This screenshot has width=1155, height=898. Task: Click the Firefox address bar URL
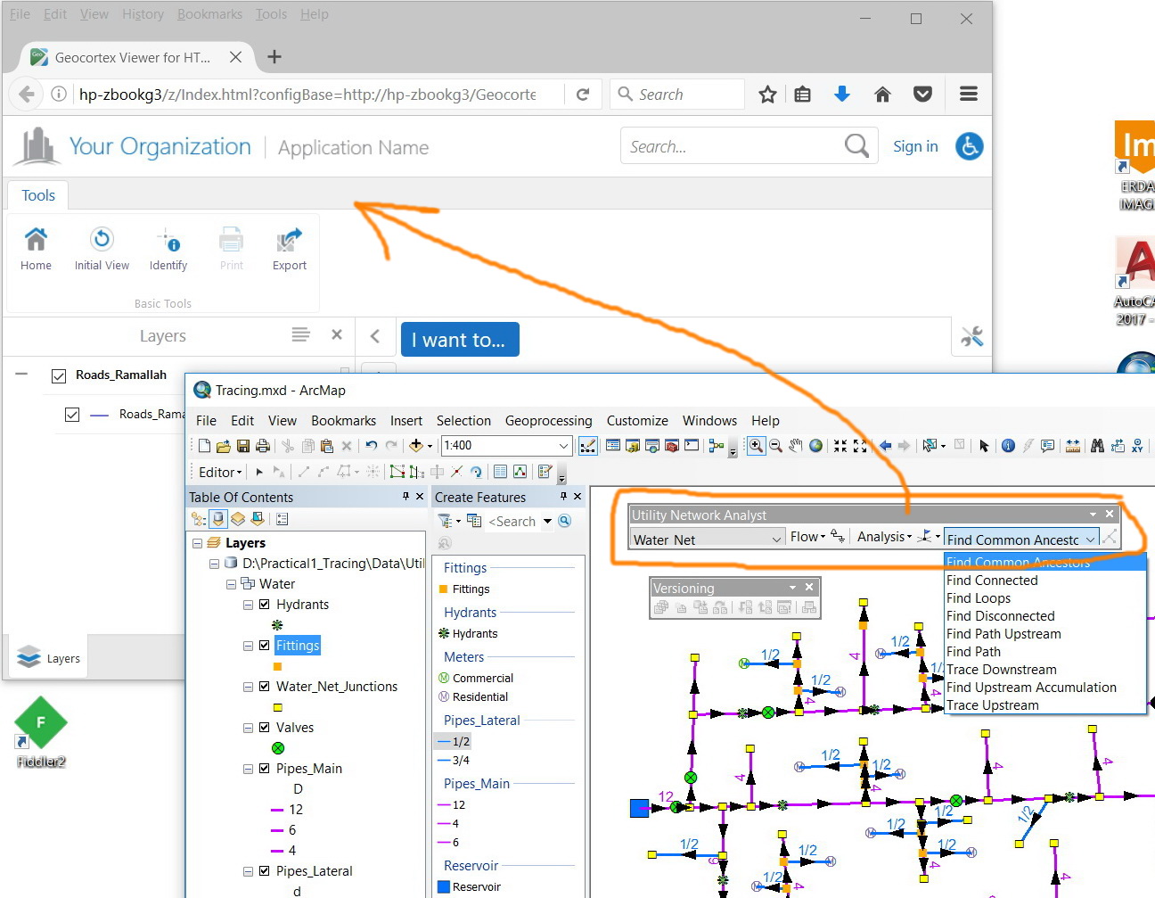tap(307, 95)
